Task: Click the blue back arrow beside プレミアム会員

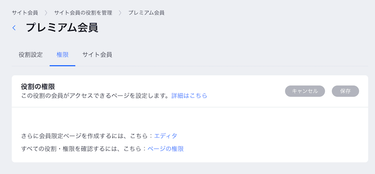Action: click(14, 28)
